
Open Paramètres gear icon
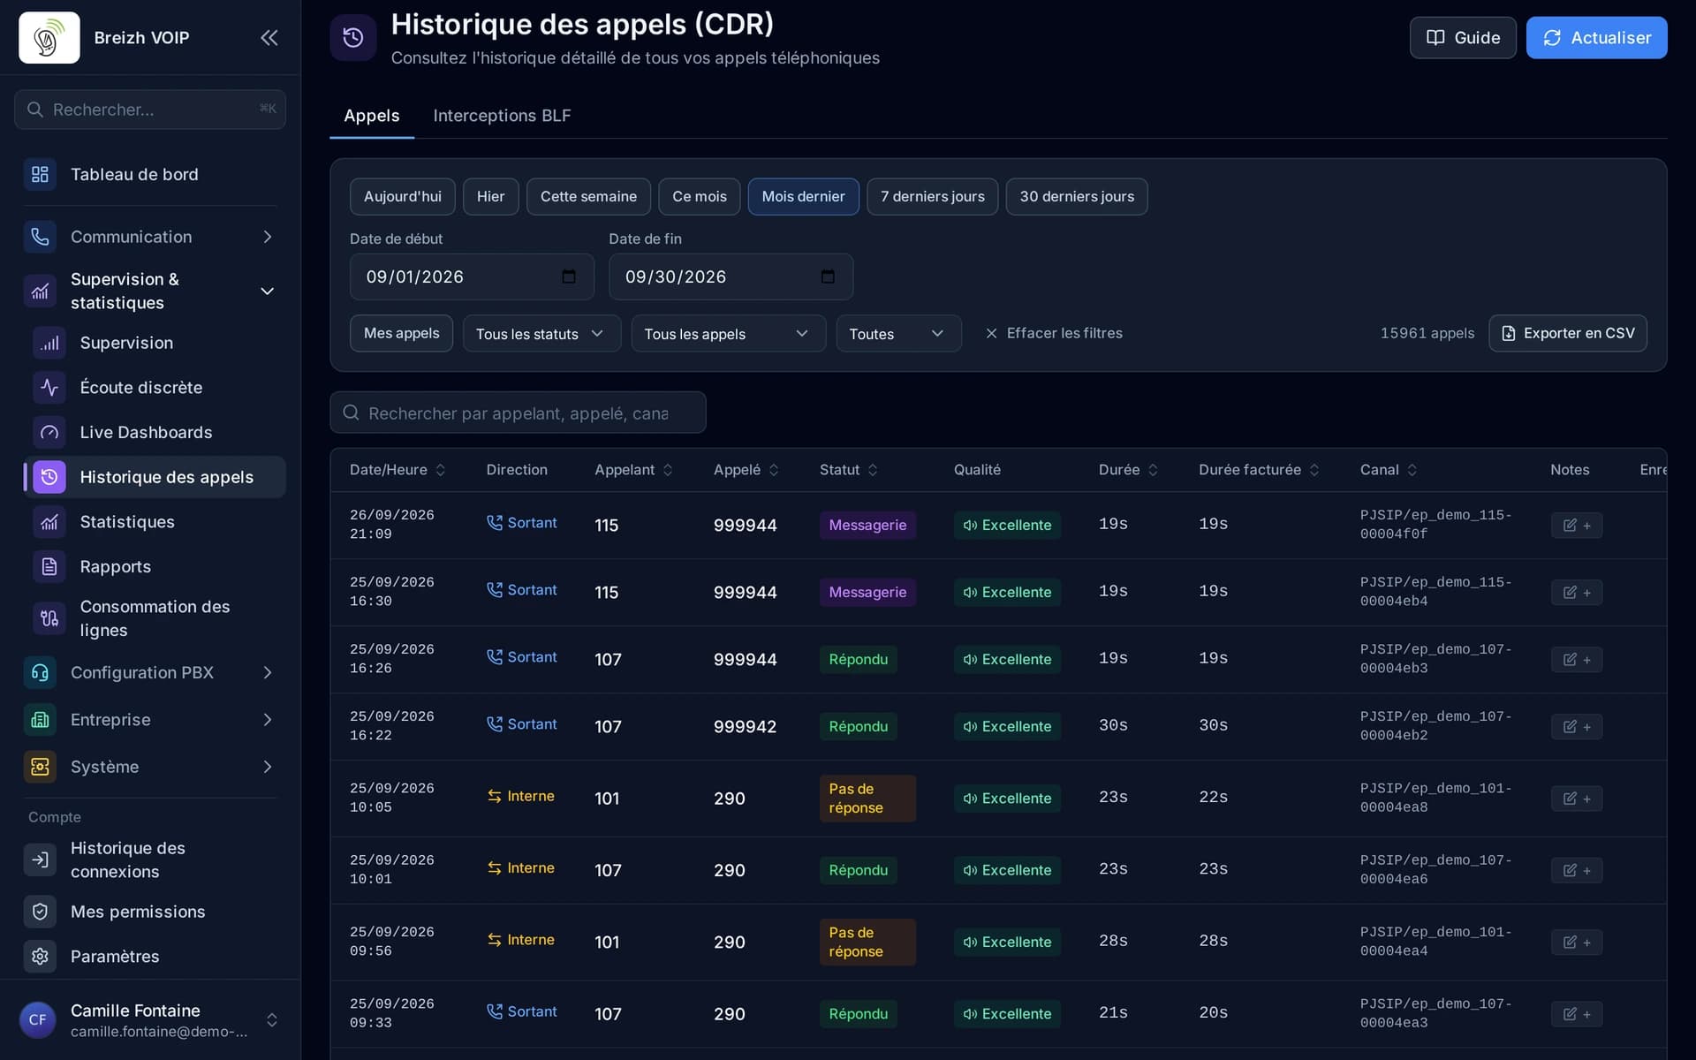coord(40,956)
